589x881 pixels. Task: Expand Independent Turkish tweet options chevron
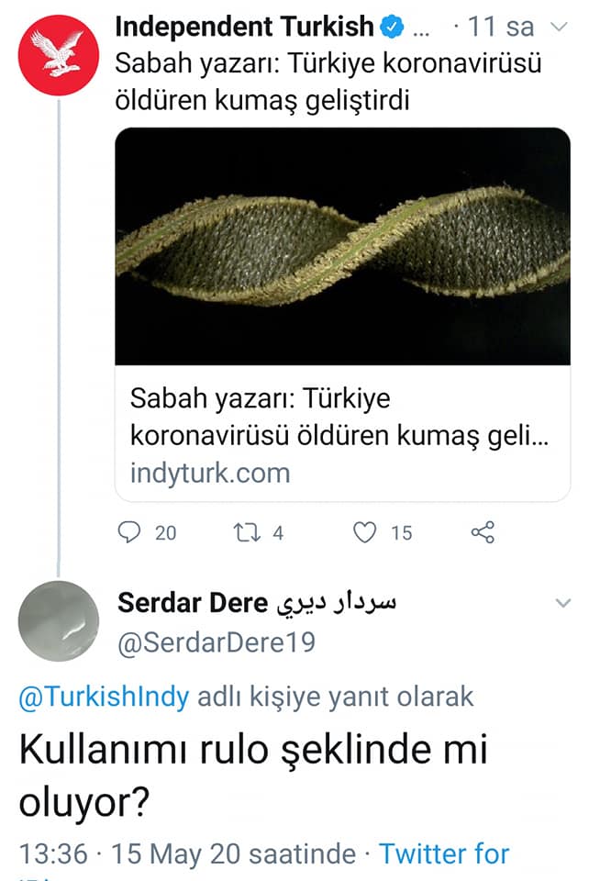tap(560, 27)
